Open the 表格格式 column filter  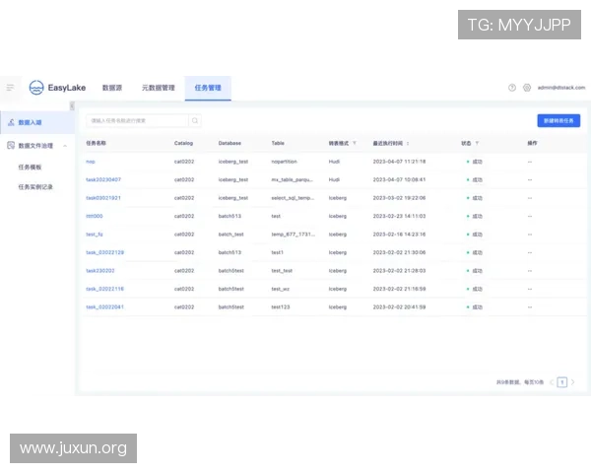tap(355, 143)
